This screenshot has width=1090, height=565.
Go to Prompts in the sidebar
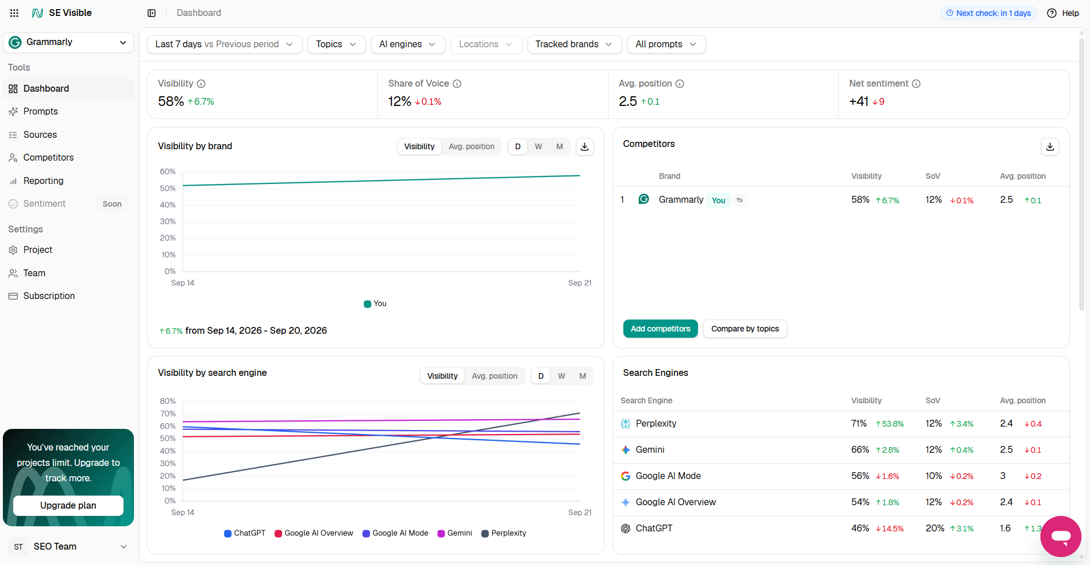click(x=68, y=112)
